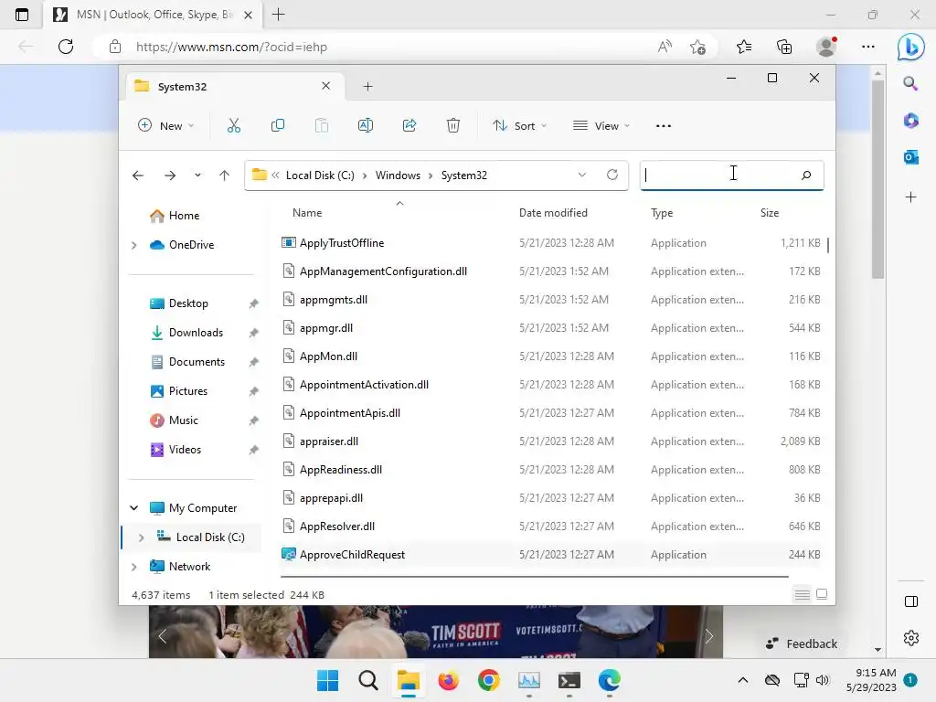This screenshot has height=702, width=936.
Task: Collapse the My Computer tree node
Action: (x=134, y=508)
